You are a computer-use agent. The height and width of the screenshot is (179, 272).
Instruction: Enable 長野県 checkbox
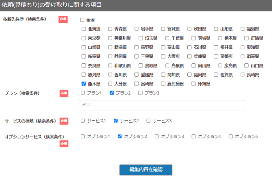pyautogui.click(x=137, y=47)
